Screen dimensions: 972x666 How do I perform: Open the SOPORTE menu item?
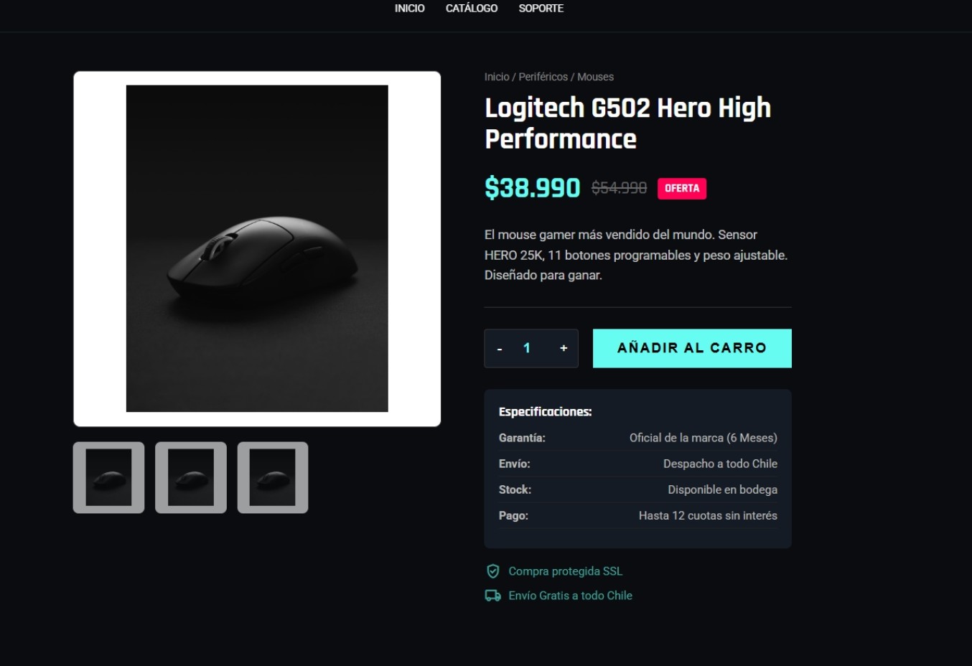coord(541,8)
